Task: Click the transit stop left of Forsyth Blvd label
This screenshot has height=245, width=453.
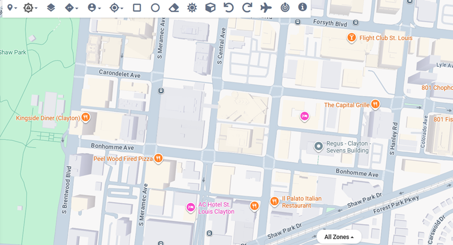Action: click(298, 22)
